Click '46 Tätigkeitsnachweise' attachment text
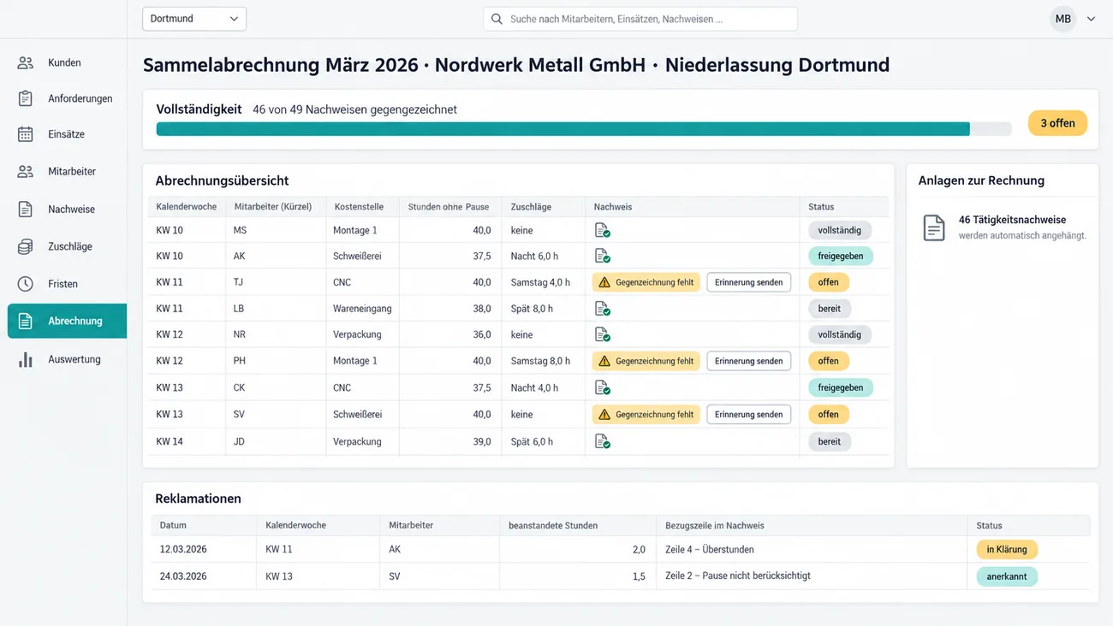The image size is (1113, 626). [1012, 220]
